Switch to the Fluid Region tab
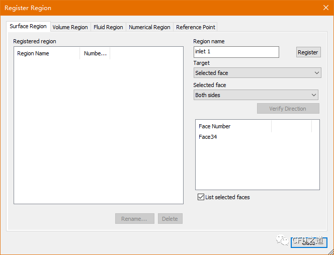 point(108,27)
